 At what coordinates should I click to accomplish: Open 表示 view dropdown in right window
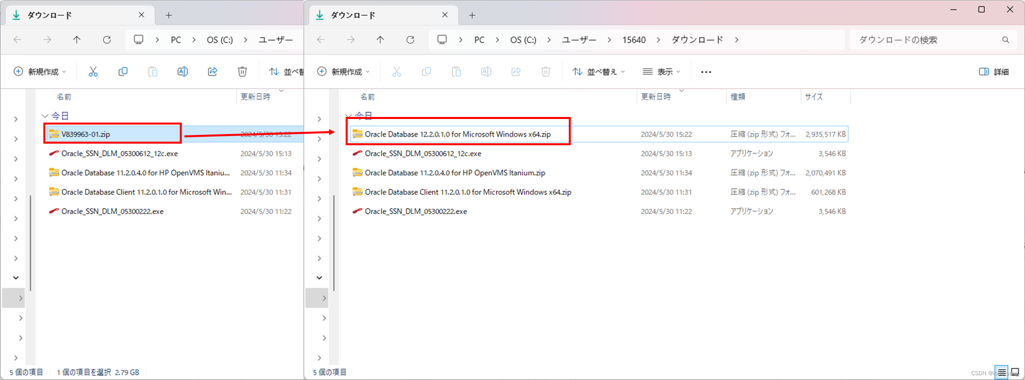[662, 72]
